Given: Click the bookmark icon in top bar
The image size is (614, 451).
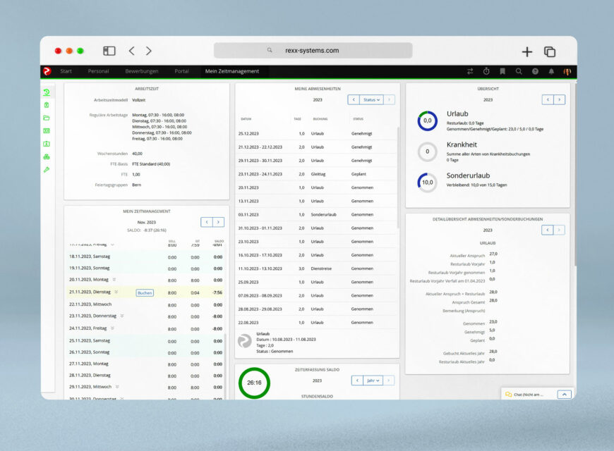Looking at the screenshot, I should click(x=502, y=71).
